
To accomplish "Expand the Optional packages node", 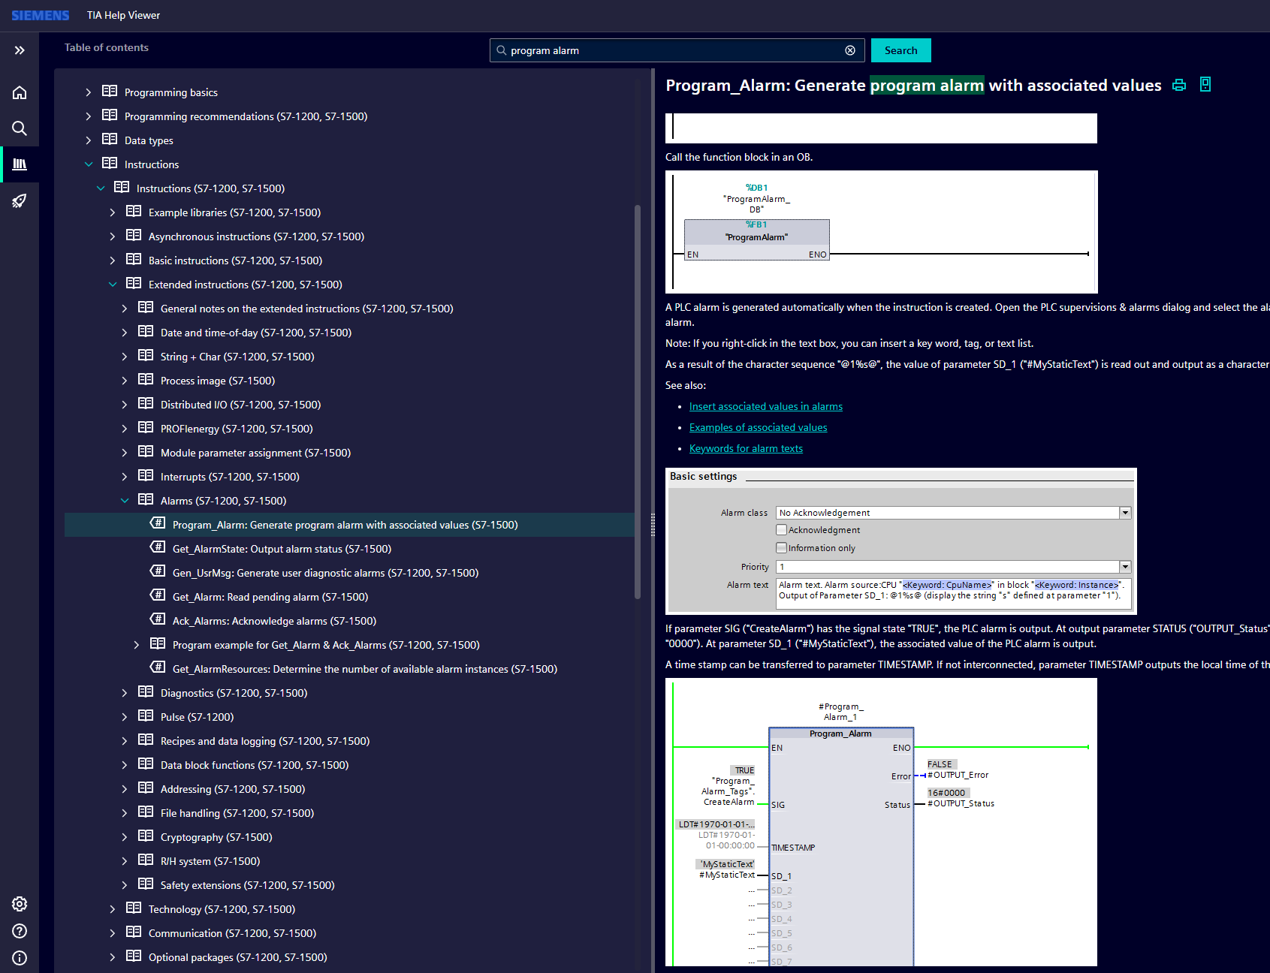I will [x=113, y=957].
